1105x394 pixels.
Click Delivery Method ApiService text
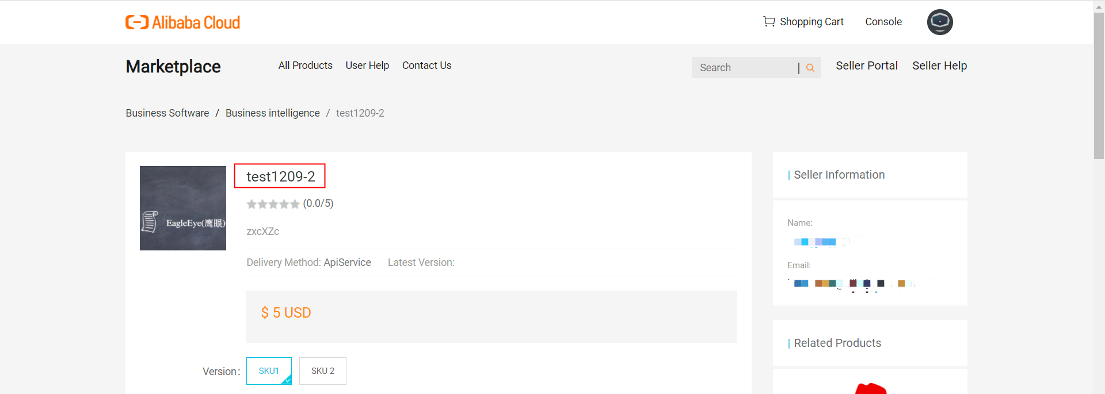tap(308, 262)
